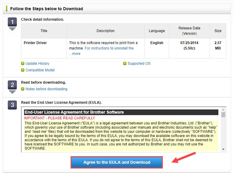The height and width of the screenshot is (176, 234).
Task: Click the green plus icon beside Supported OS
Action: (125, 64)
